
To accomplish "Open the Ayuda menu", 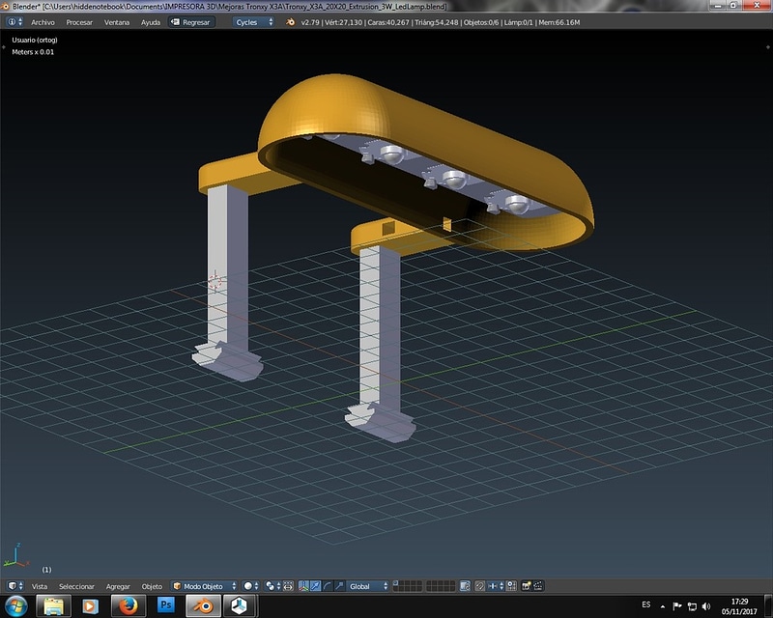I will (151, 22).
